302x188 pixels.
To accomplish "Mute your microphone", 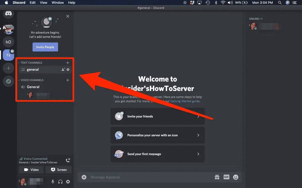I will tap(53, 182).
